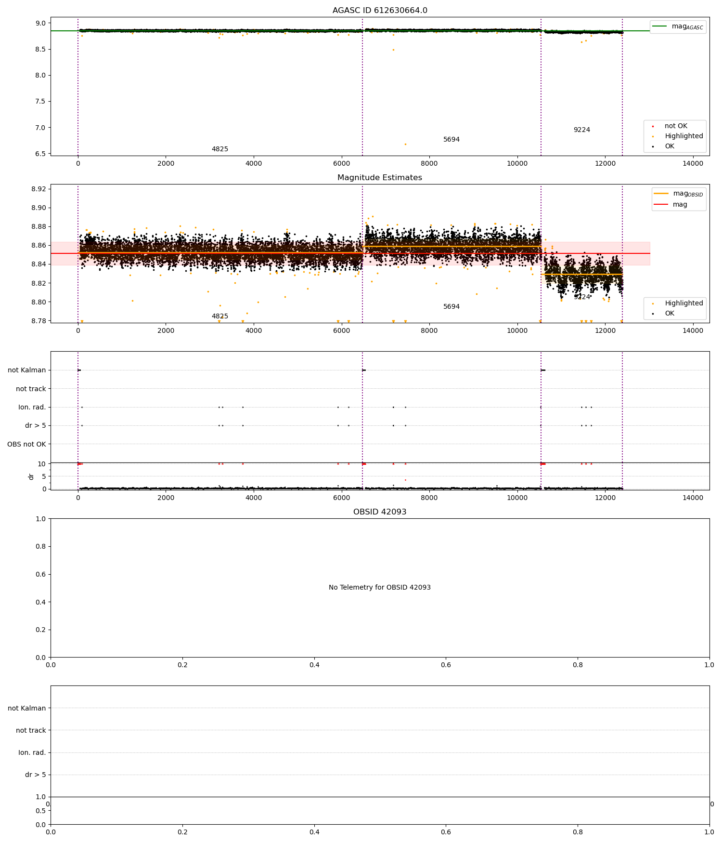Select the 'Magnitude Estimates' plot title
Image resolution: width=722 pixels, height=843 pixels.
click(x=380, y=178)
